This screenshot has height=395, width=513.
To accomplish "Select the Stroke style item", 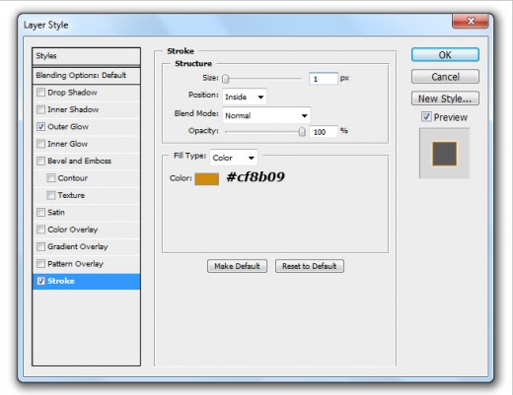I will pyautogui.click(x=87, y=282).
